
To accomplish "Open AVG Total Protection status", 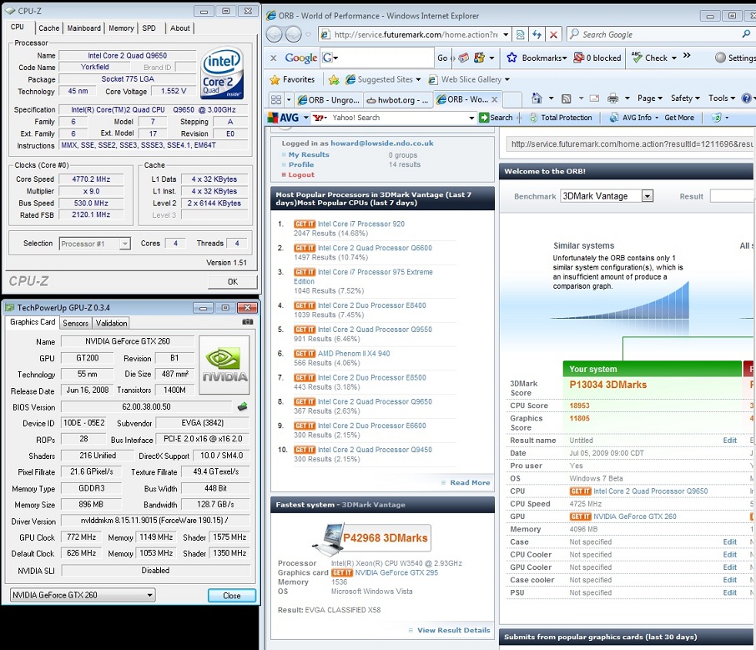I will pyautogui.click(x=561, y=118).
